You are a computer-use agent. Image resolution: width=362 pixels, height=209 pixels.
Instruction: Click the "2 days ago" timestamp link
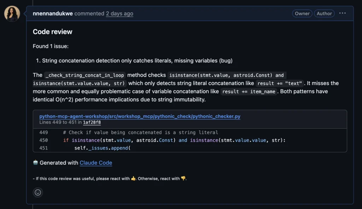click(x=119, y=14)
